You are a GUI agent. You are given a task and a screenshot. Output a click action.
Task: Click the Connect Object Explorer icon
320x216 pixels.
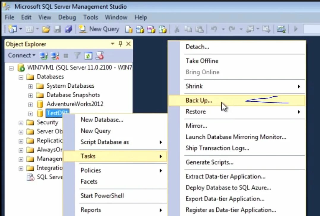click(x=43, y=56)
